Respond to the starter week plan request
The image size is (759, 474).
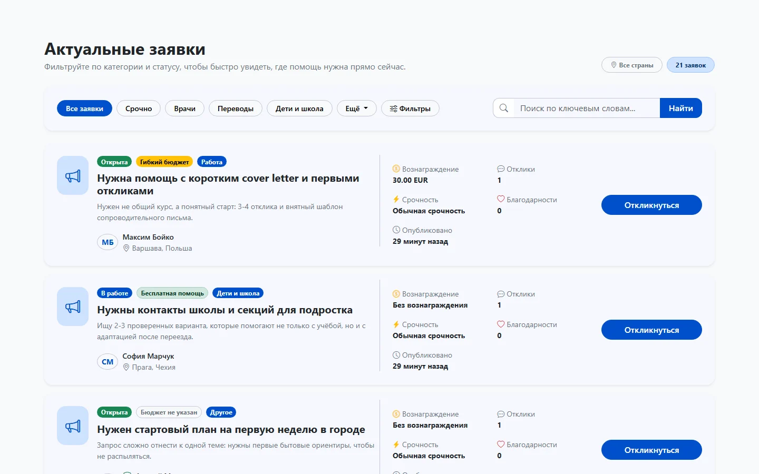(651, 450)
